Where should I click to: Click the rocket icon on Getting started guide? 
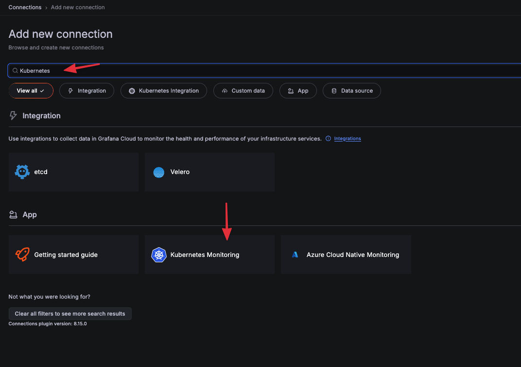(x=22, y=255)
